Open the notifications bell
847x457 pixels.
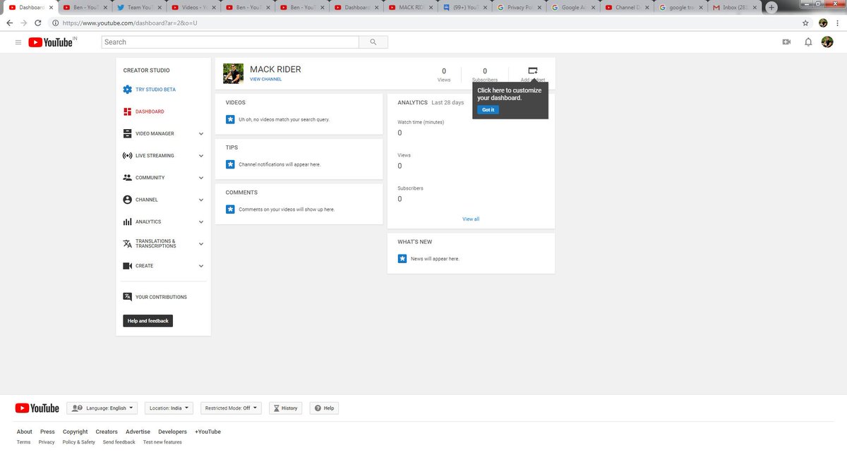[x=807, y=42]
